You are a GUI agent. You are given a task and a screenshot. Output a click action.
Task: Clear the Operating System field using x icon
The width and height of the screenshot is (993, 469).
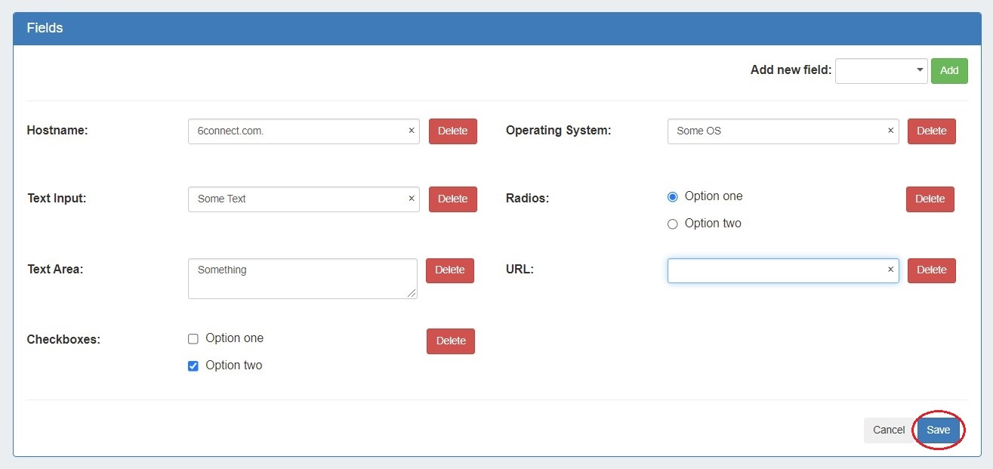890,131
